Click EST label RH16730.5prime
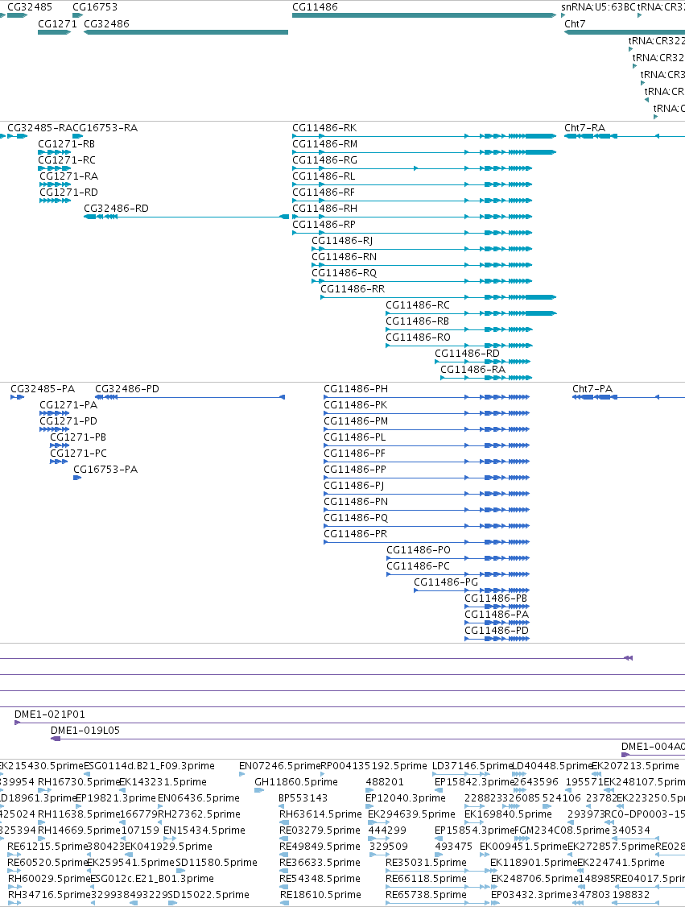This screenshot has width=685, height=907. pos(79,782)
